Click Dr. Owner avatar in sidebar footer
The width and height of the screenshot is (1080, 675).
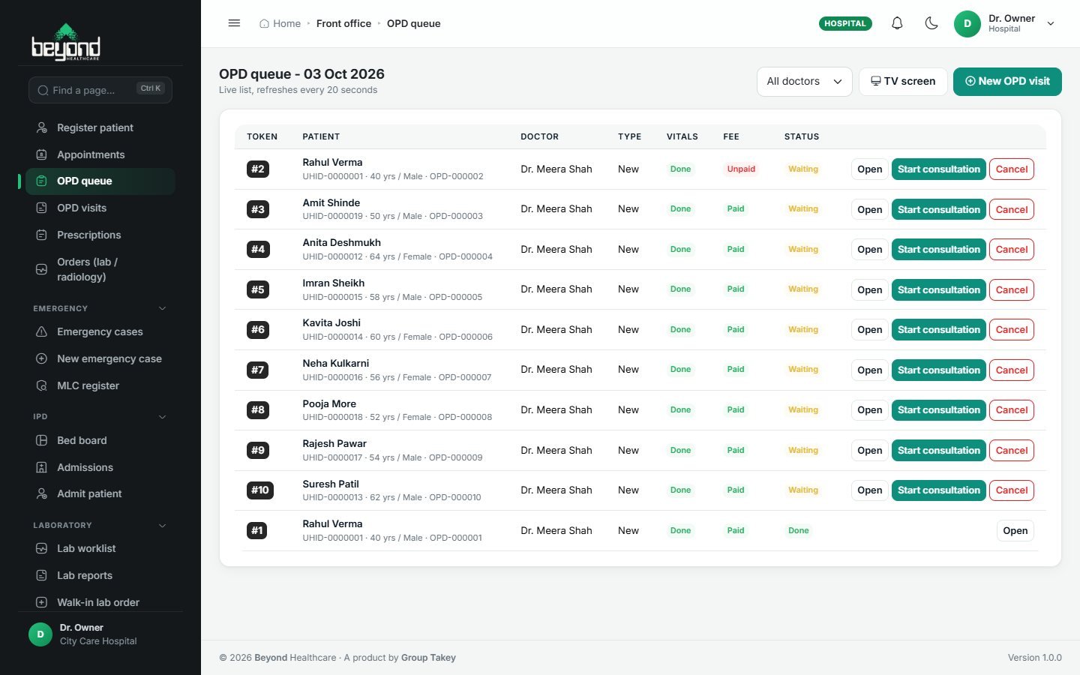click(40, 634)
